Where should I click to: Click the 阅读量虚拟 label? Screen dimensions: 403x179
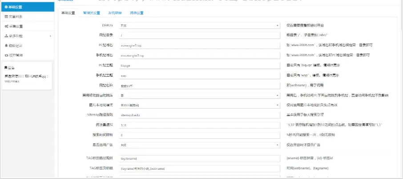coord(105,125)
